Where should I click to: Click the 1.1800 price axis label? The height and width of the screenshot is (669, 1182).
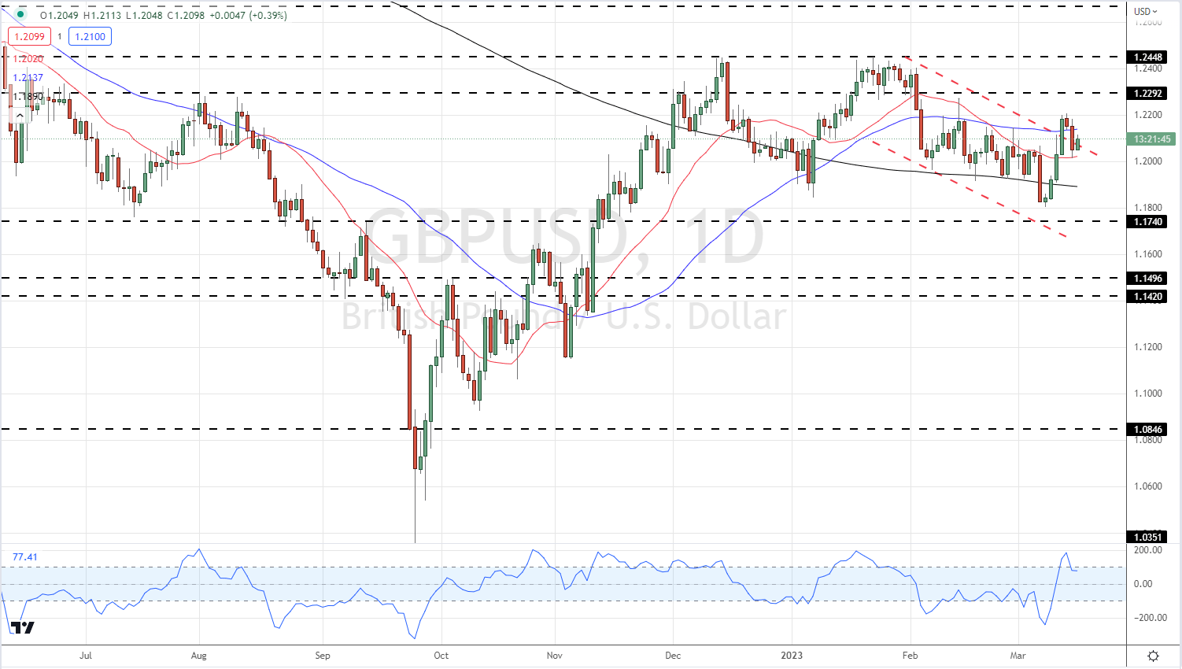pyautogui.click(x=1147, y=208)
